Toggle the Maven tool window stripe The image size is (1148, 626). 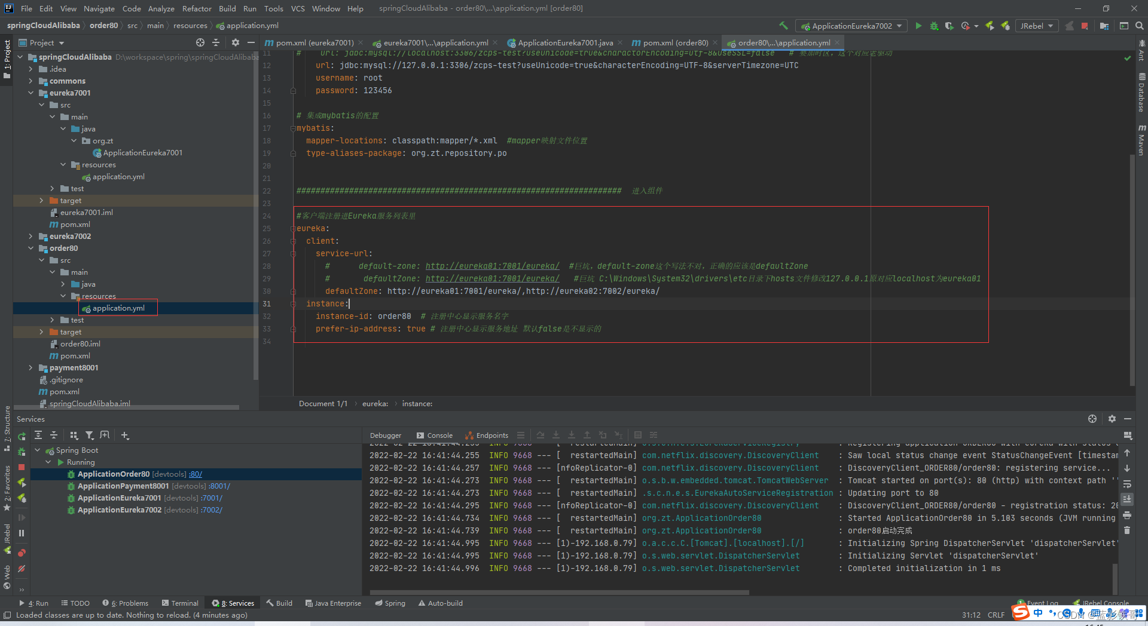(1141, 140)
